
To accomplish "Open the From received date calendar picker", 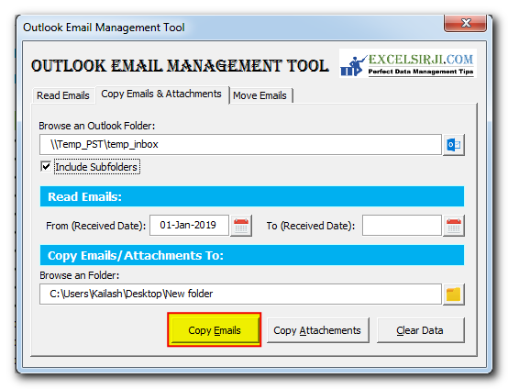I will (x=241, y=226).
